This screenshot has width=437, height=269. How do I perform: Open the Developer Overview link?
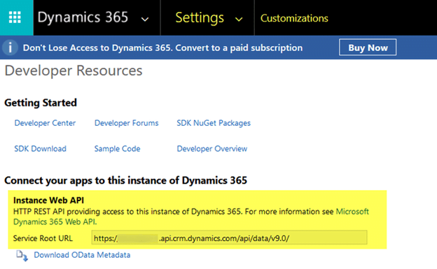211,149
